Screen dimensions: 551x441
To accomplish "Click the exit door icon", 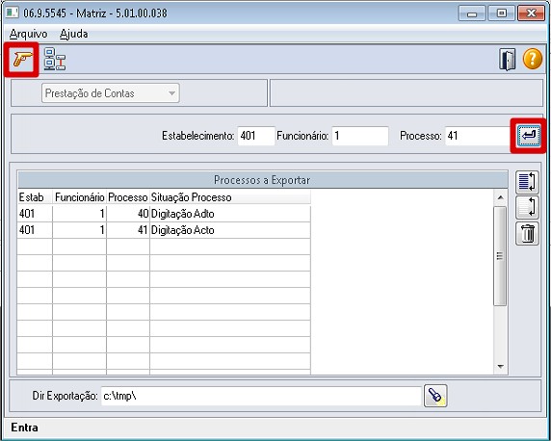I will pos(508,60).
